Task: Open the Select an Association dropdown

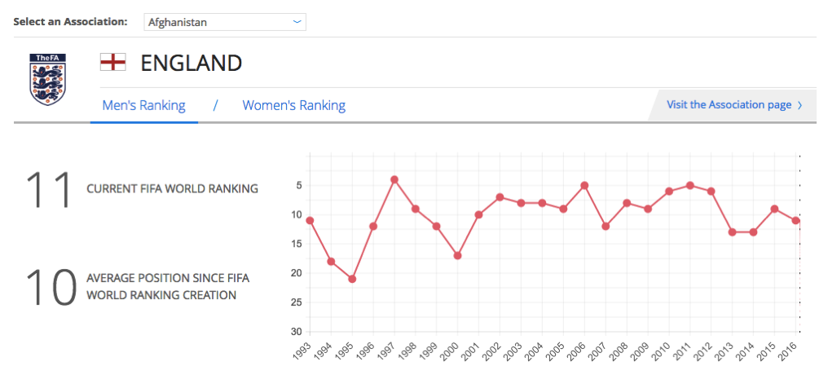Action: pyautogui.click(x=224, y=22)
